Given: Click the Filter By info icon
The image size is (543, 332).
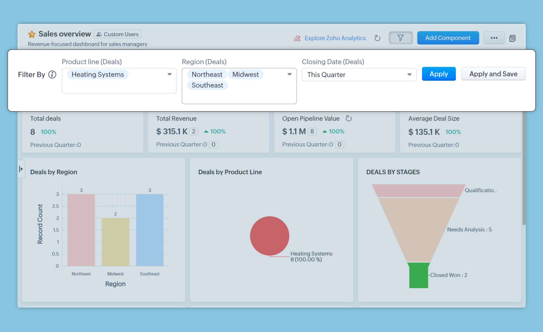Looking at the screenshot, I should point(52,74).
